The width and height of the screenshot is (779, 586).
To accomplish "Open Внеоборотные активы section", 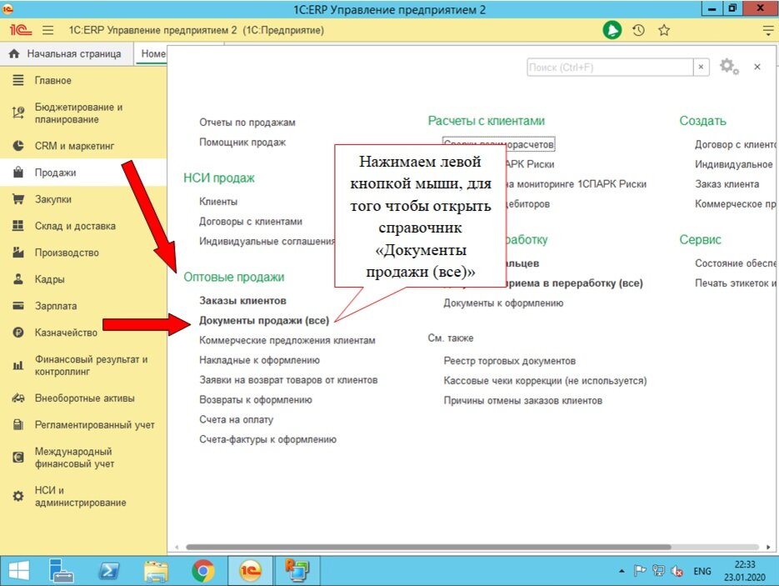I will (84, 398).
